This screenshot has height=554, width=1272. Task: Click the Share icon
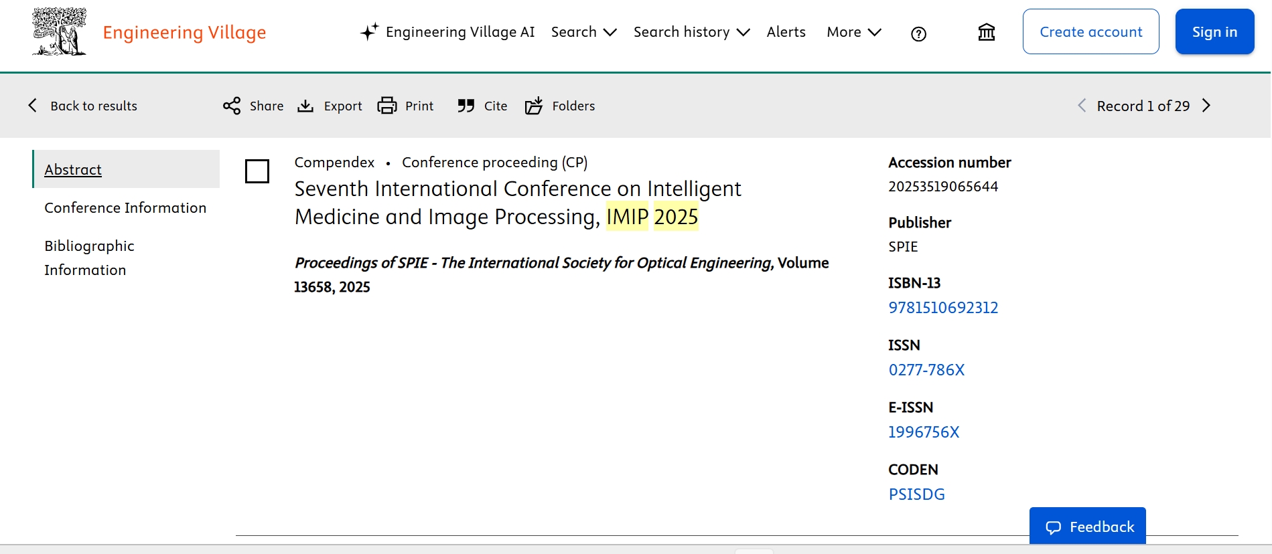(x=232, y=106)
